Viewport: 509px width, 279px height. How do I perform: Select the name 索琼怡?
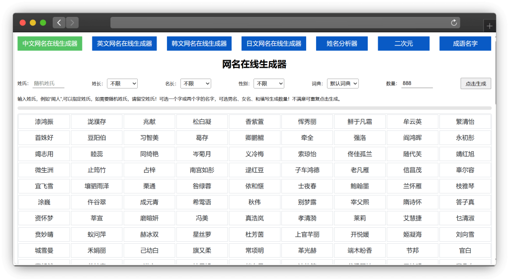click(307, 154)
